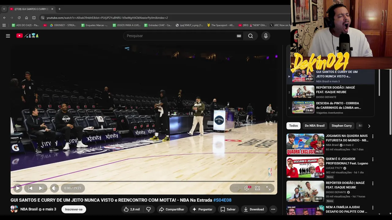Screen dimensions: 392x220
Task: Open playlist item REPÓRTER DOIDÃO | MAGÉ
Action: pyautogui.click(x=330, y=92)
